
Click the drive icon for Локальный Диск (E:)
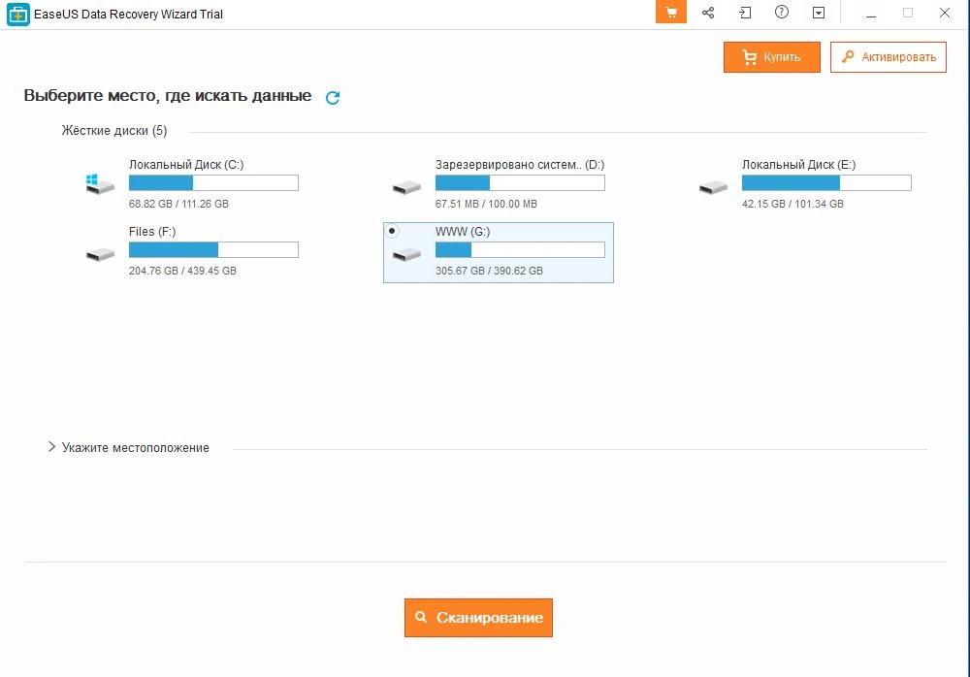click(713, 187)
